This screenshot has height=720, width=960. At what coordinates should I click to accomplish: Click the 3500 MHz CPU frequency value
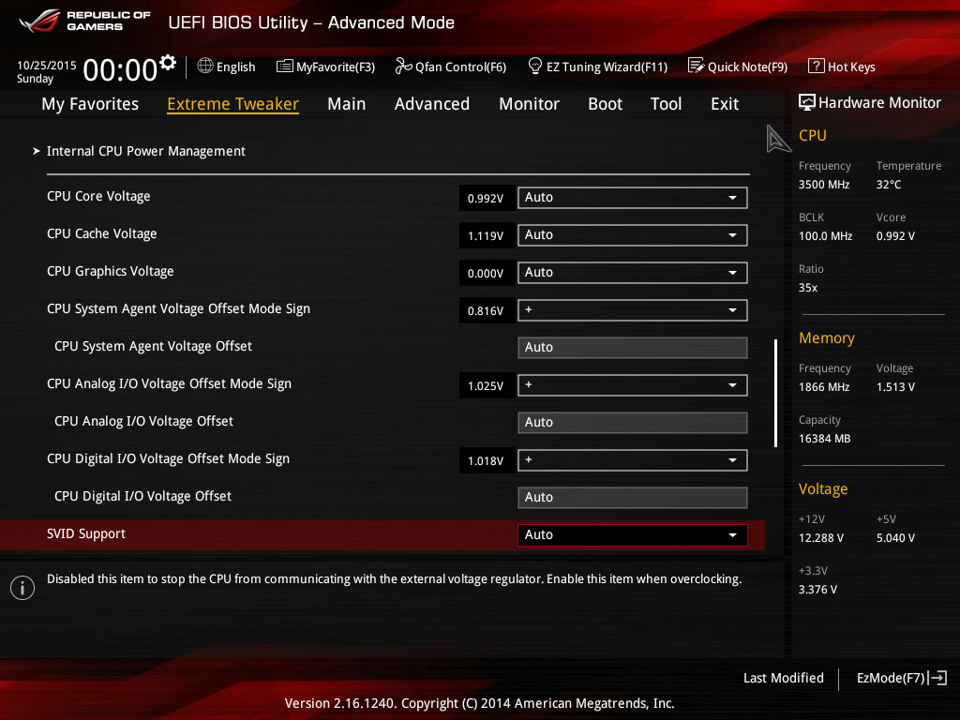824,185
